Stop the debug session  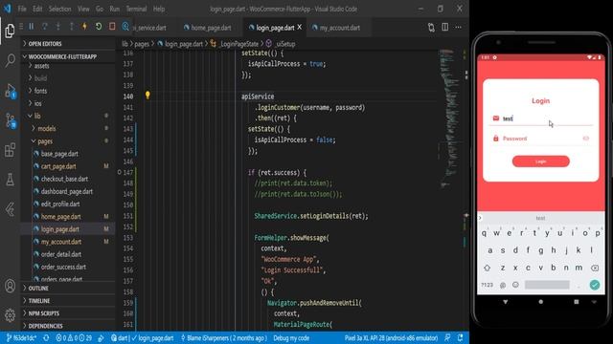click(112, 27)
